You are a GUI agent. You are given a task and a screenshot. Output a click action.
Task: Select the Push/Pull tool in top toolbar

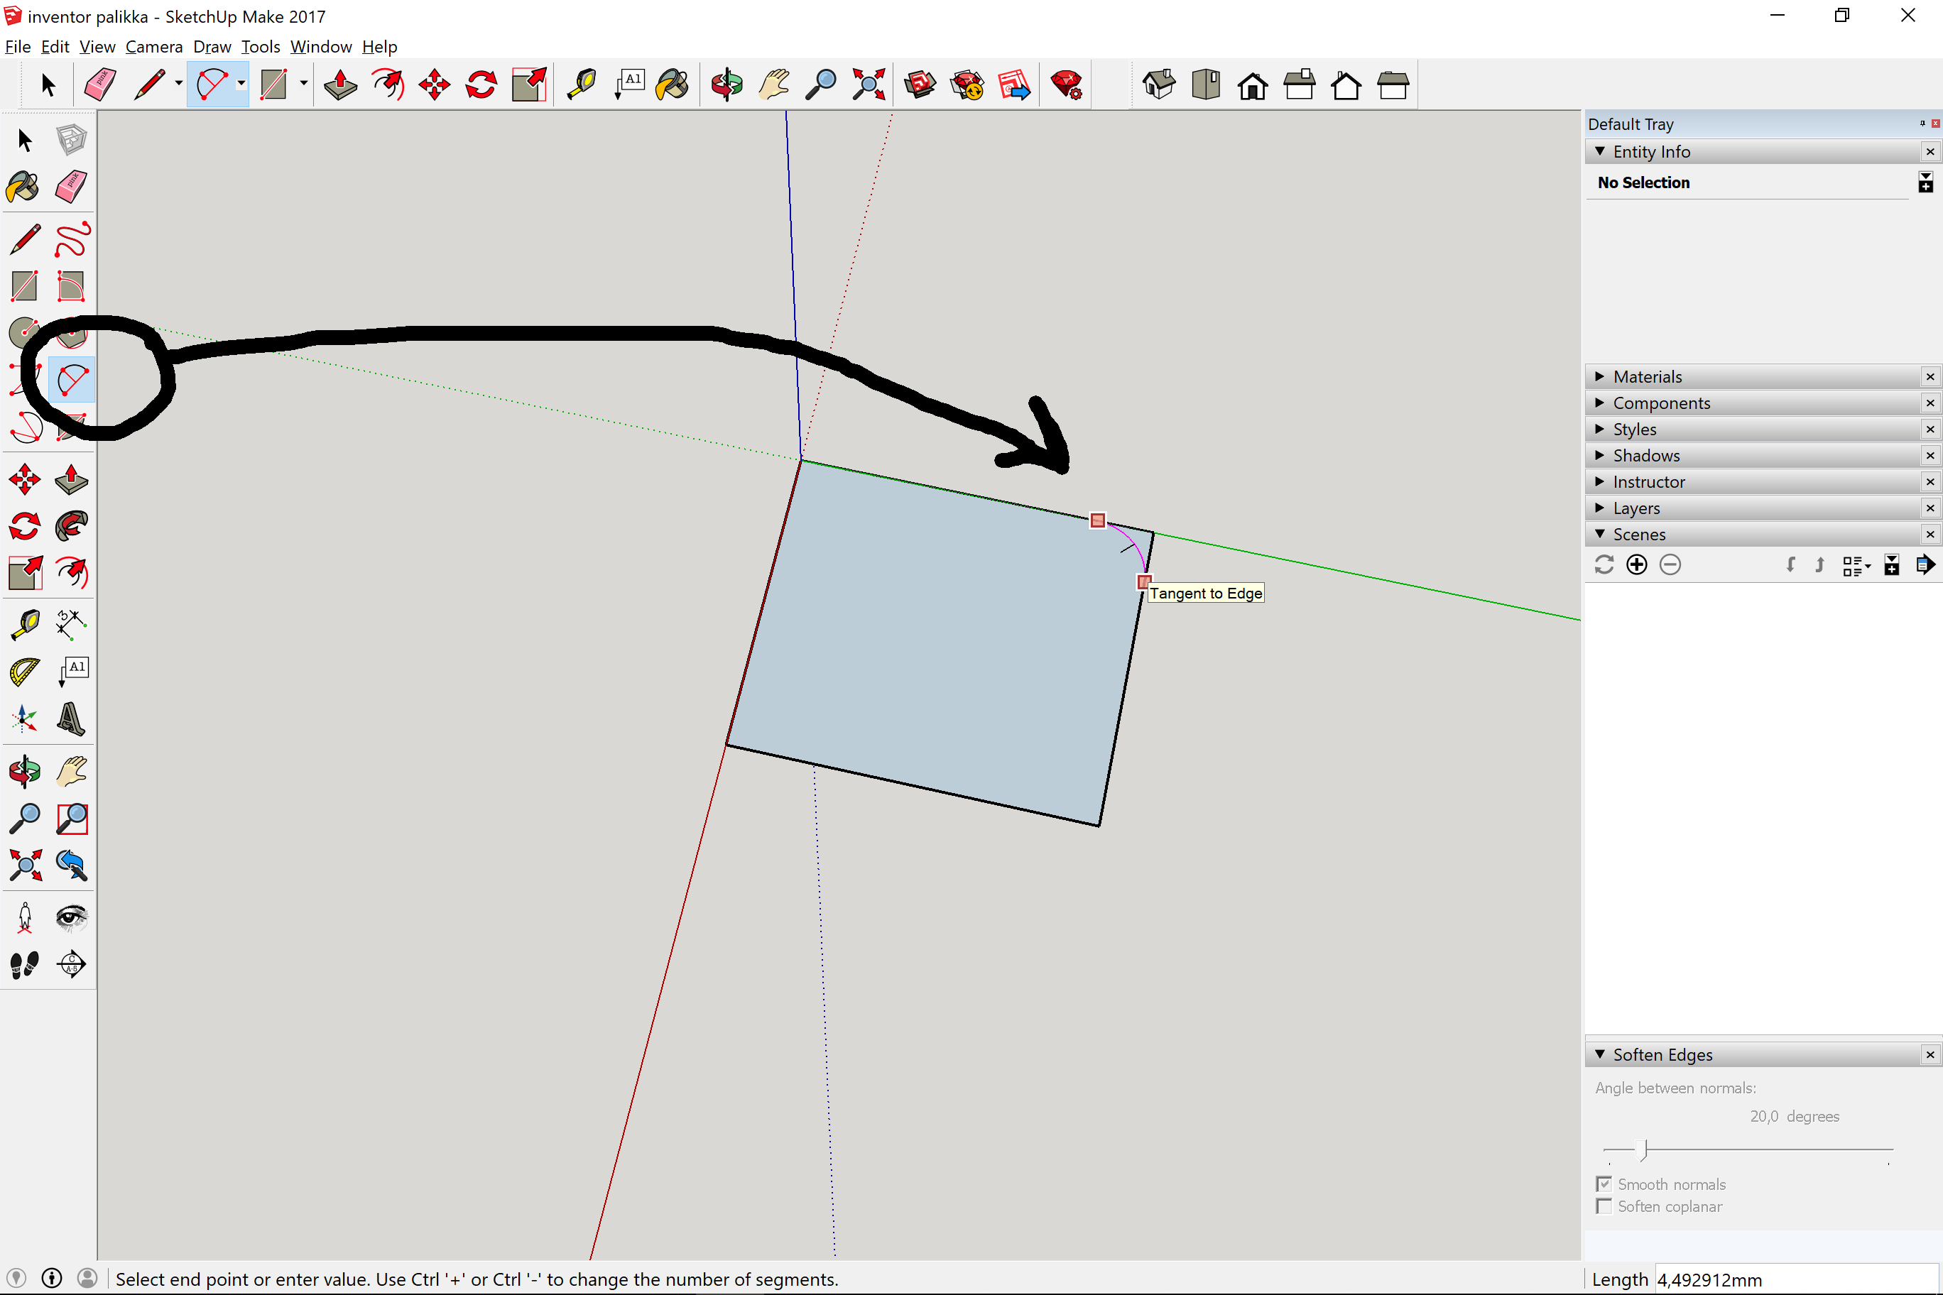pyautogui.click(x=340, y=84)
